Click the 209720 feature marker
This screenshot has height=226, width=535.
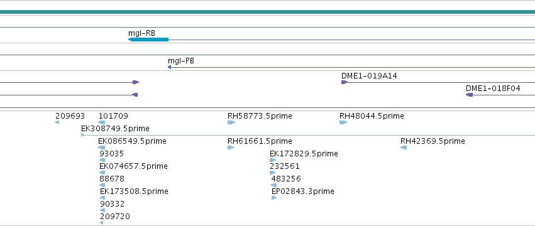pyautogui.click(x=102, y=223)
